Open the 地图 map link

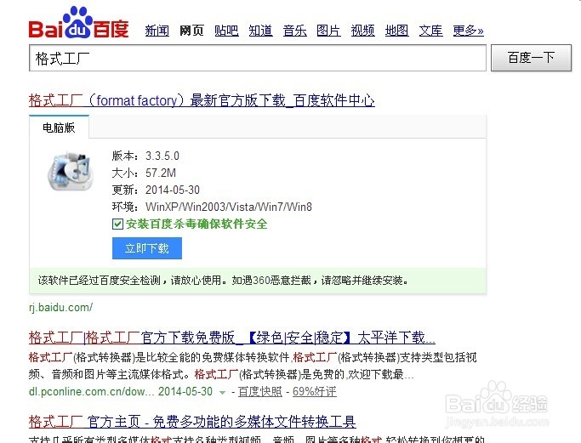397,31
